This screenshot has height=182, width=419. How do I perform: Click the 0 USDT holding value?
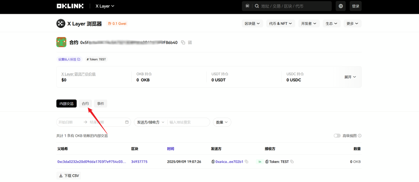coord(218,80)
